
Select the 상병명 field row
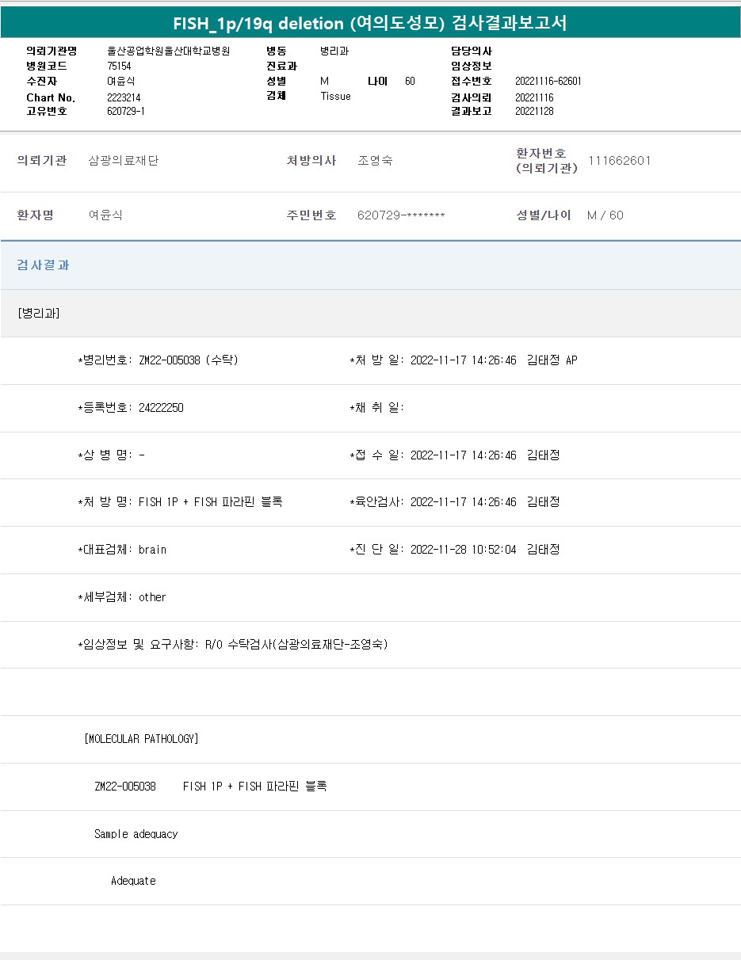111,455
